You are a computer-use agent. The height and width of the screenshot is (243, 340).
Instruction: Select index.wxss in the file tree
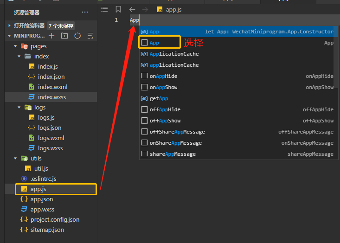point(51,97)
